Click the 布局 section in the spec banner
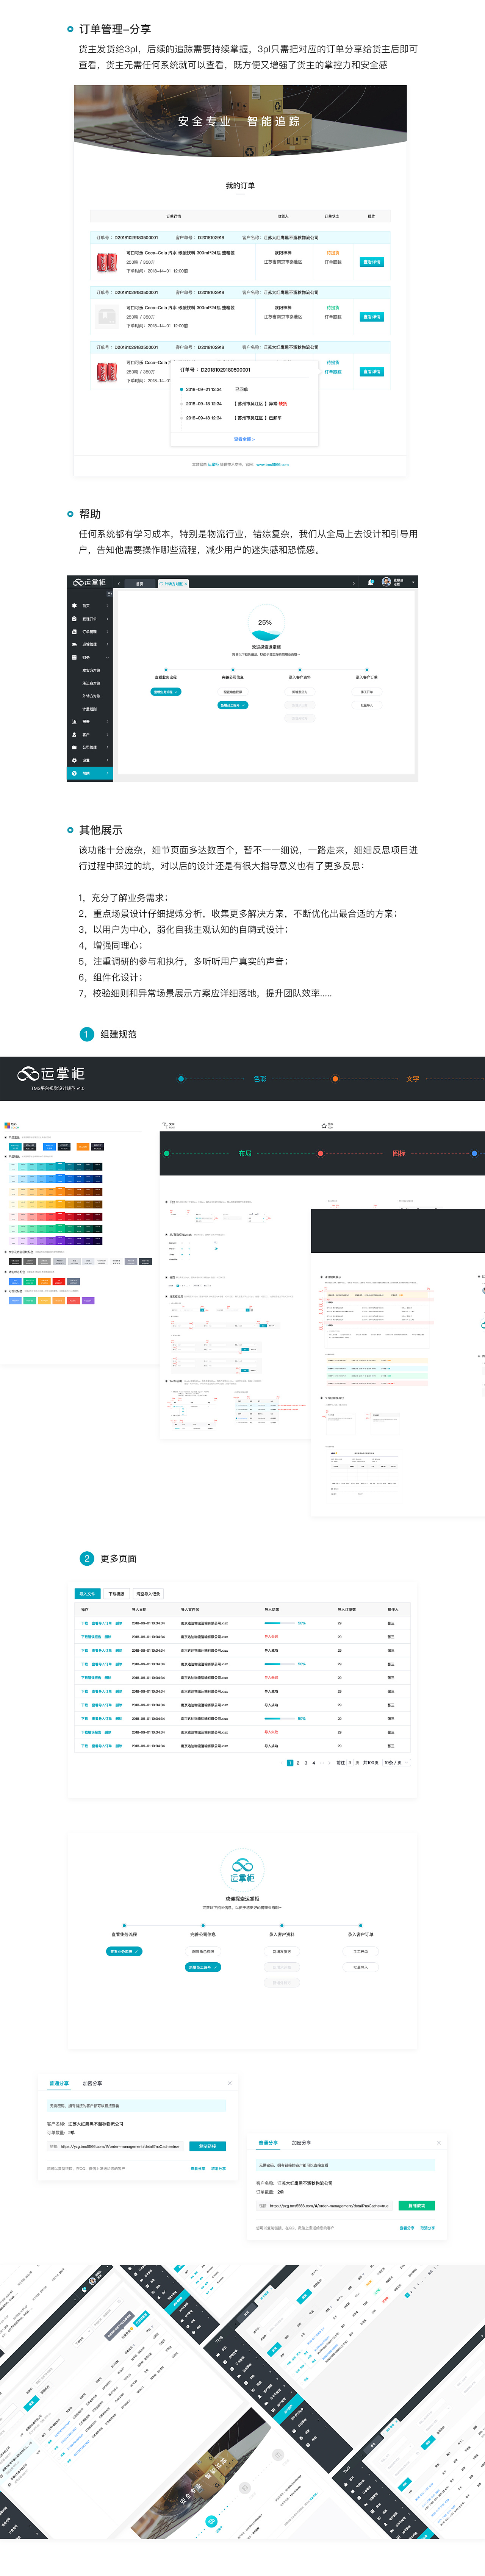 click(245, 1153)
